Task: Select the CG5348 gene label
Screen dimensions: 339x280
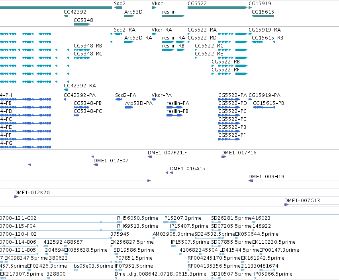Action: [83, 20]
